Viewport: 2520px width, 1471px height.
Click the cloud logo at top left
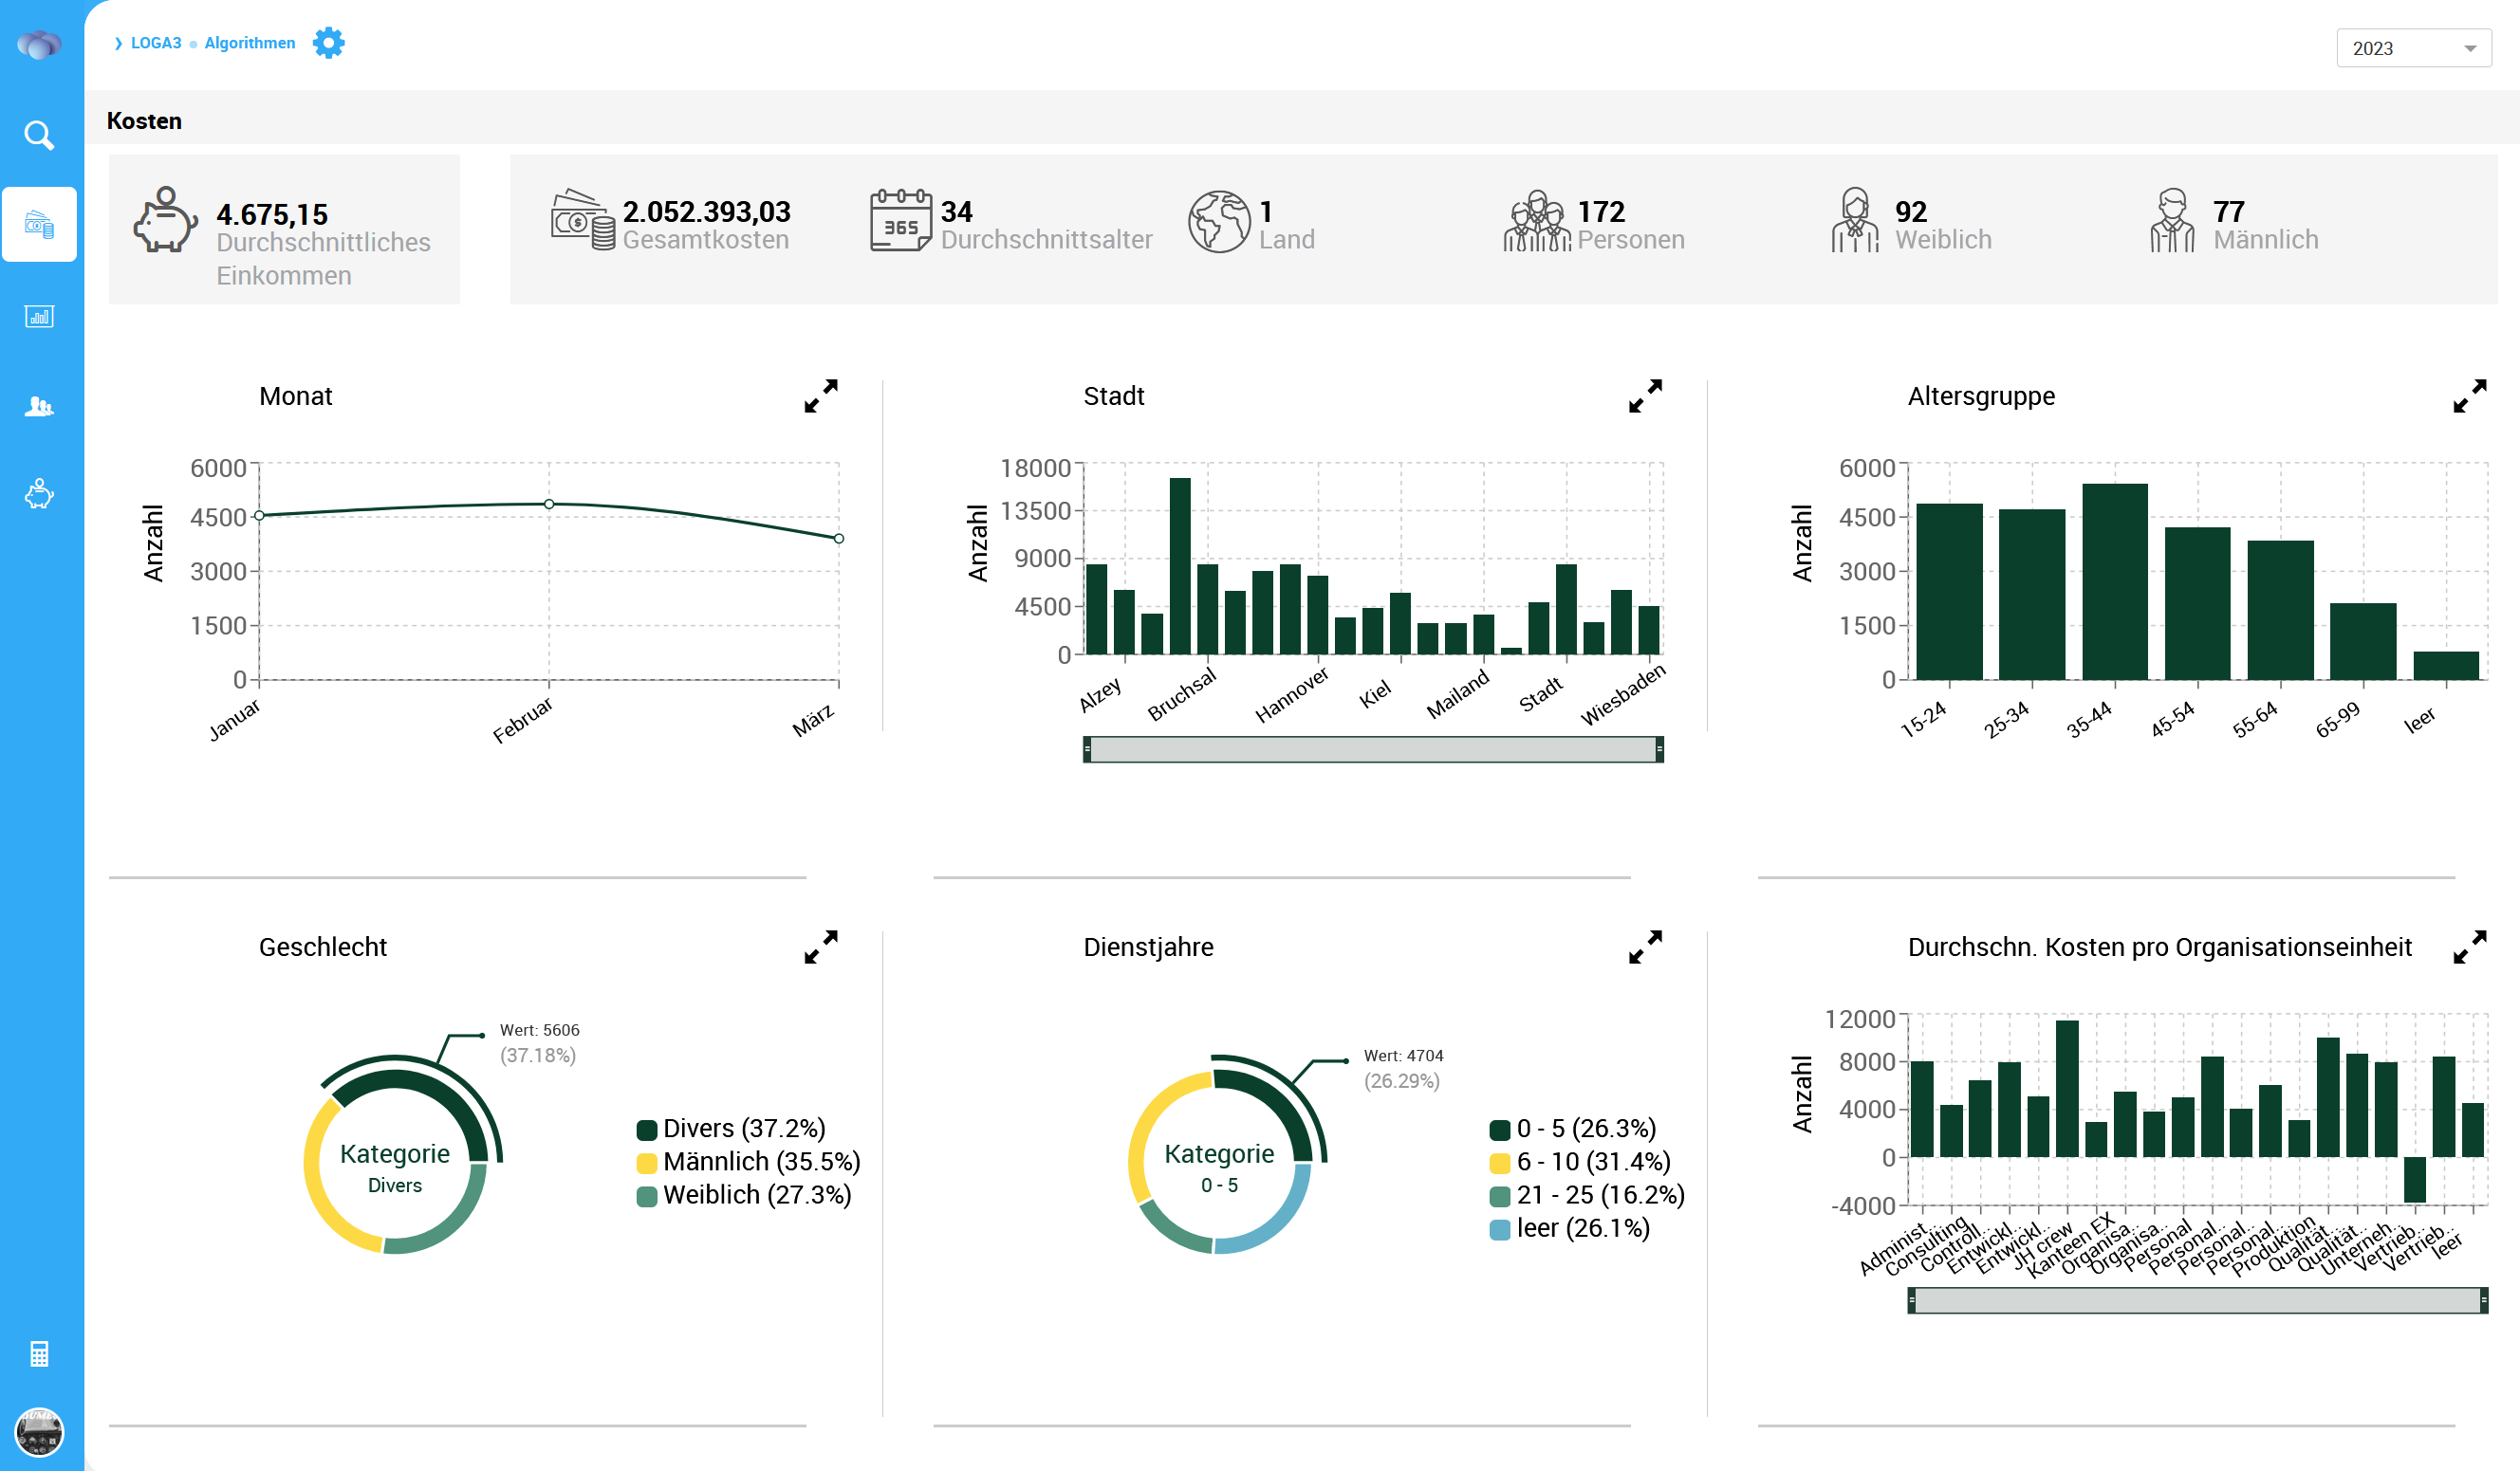(x=39, y=44)
